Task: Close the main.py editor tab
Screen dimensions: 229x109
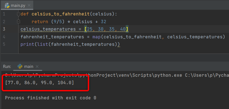Action: (29, 6)
